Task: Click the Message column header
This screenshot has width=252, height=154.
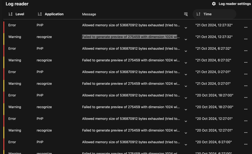Action: click(89, 14)
